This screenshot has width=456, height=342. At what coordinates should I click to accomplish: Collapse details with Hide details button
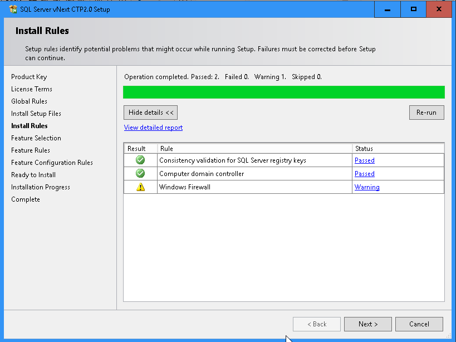[151, 113]
